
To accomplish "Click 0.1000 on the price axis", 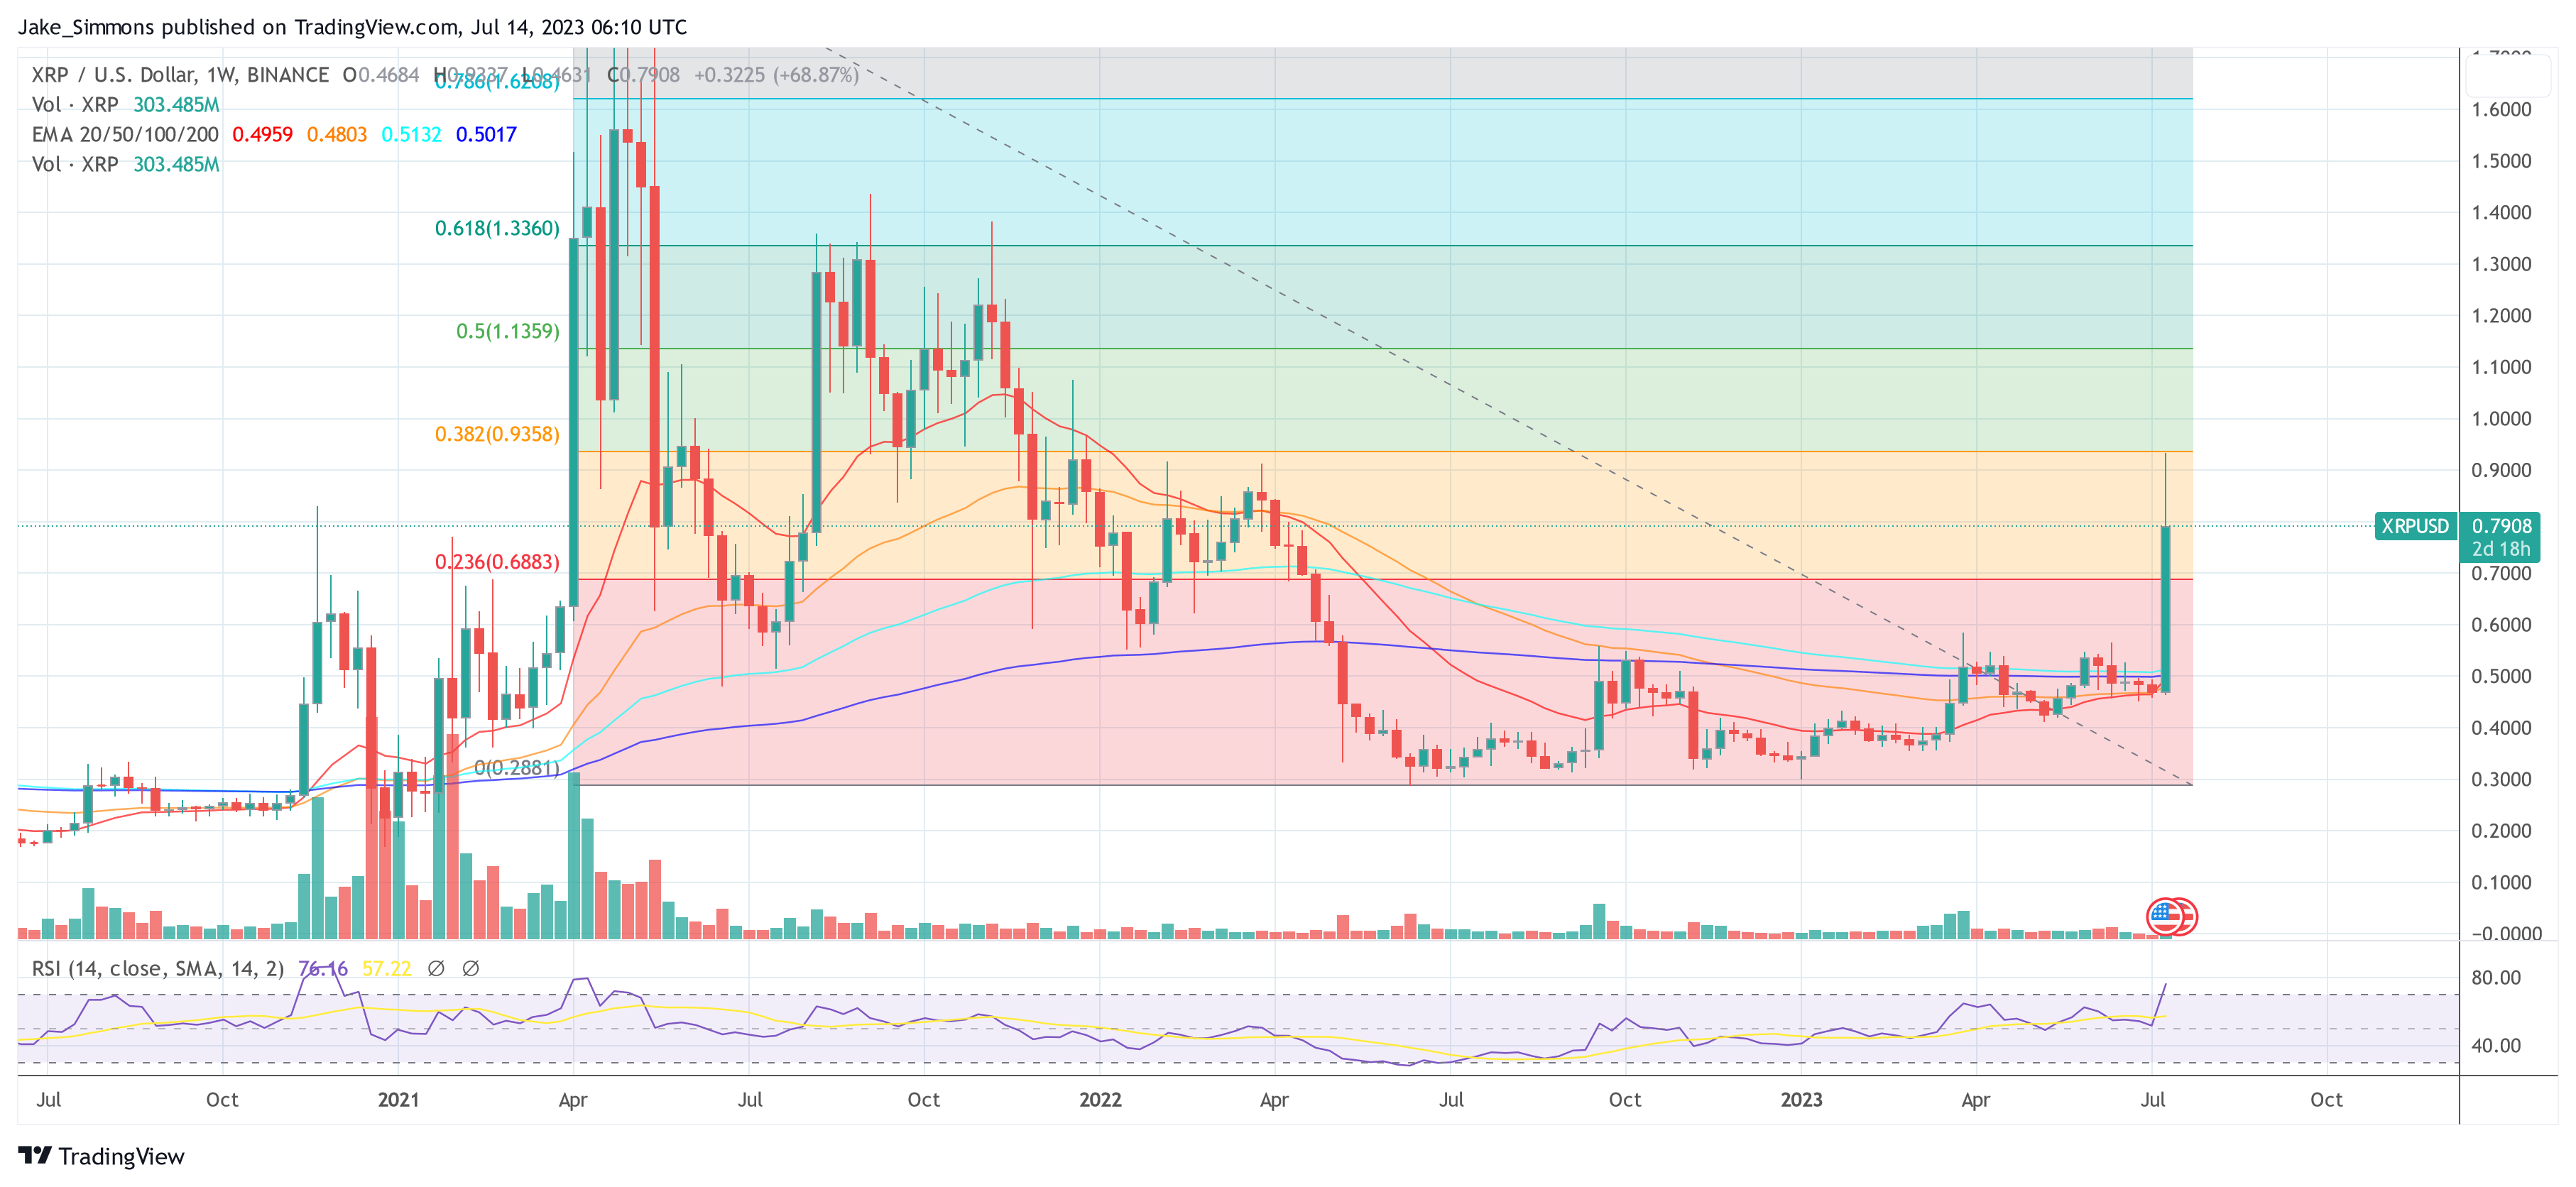I will tap(2501, 883).
